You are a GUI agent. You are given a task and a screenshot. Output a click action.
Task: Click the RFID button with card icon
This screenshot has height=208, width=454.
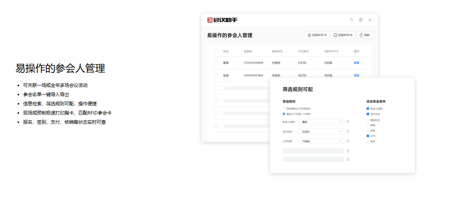tap(343, 35)
